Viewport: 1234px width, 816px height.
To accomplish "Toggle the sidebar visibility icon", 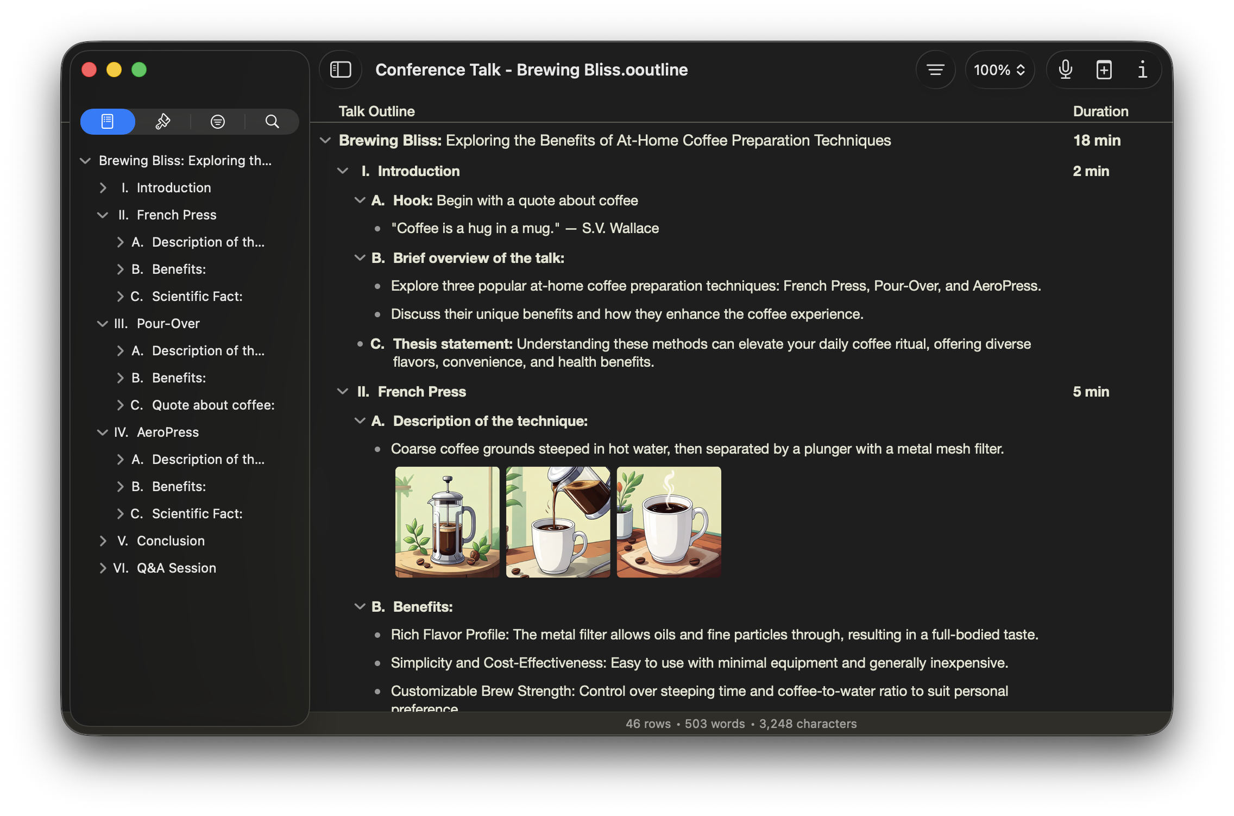I will pyautogui.click(x=340, y=70).
